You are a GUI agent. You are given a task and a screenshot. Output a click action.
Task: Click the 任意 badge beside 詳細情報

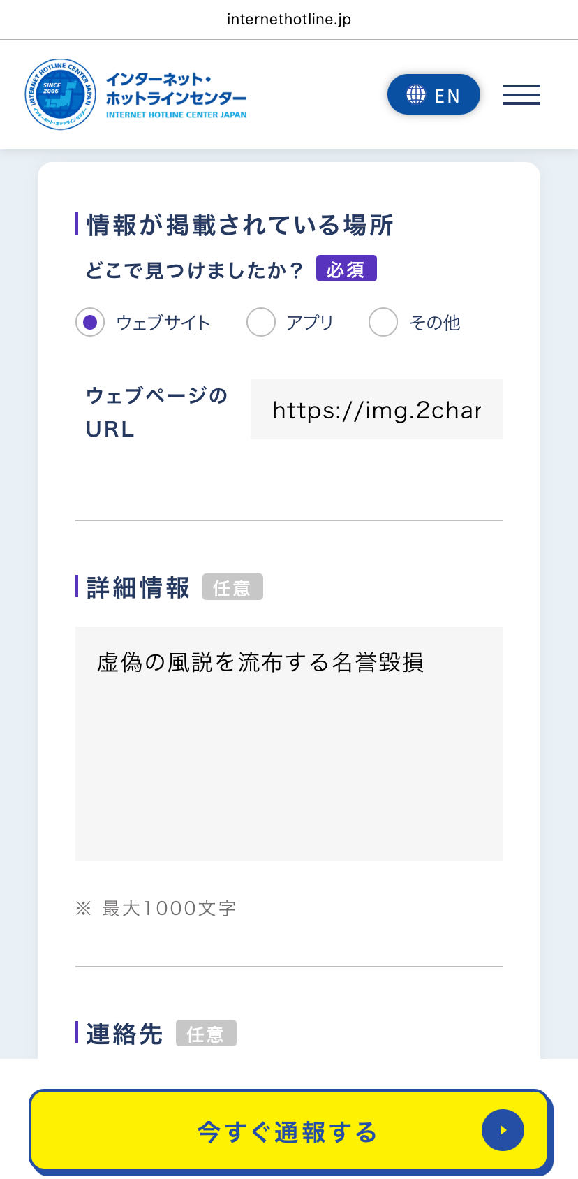(x=232, y=587)
